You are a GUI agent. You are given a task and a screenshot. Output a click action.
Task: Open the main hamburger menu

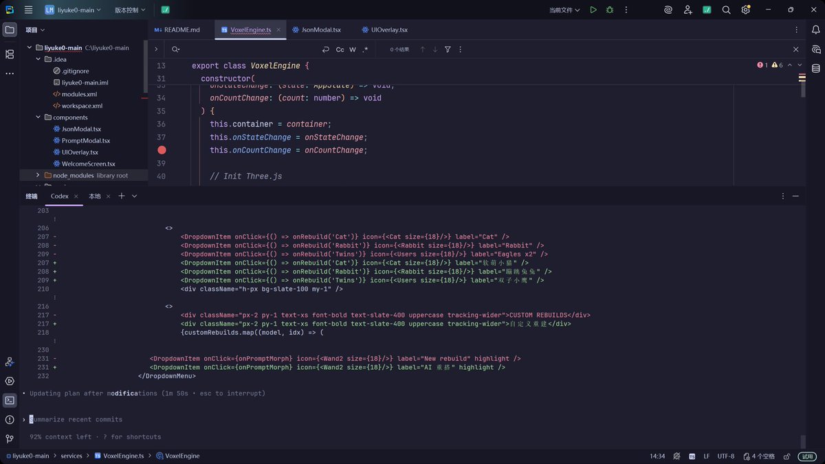(28, 10)
